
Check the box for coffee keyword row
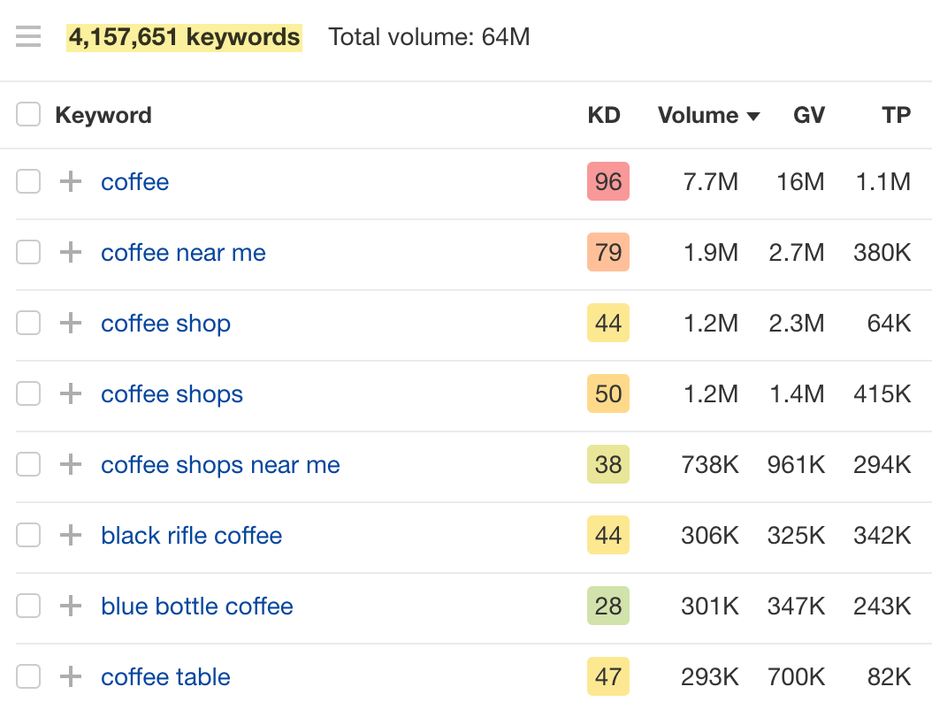click(x=28, y=182)
